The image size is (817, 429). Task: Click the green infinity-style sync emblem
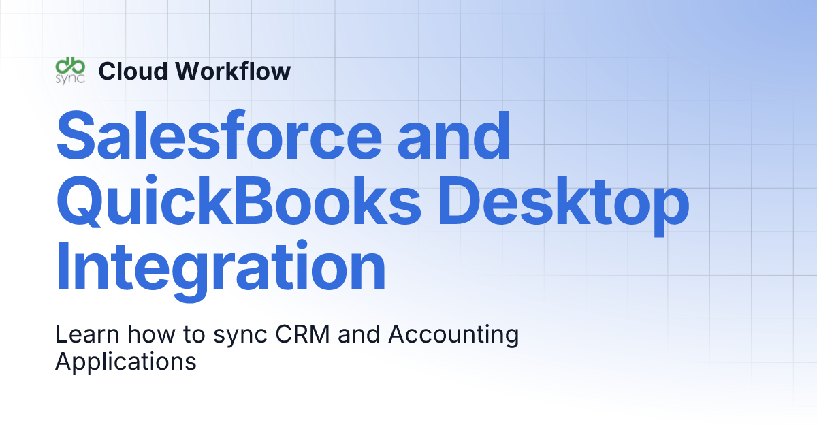(71, 65)
